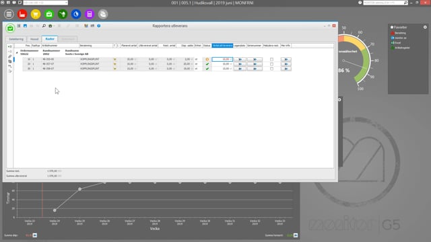Open the top-left address dropdown box
This screenshot has width=431, height=242.
click(x=46, y=3)
